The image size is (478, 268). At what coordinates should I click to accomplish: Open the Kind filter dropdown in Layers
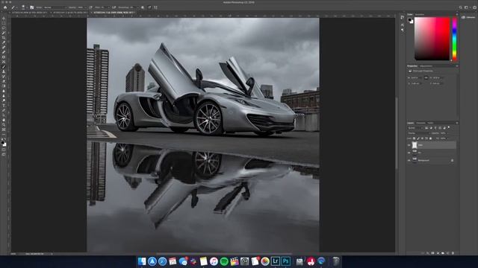point(415,128)
